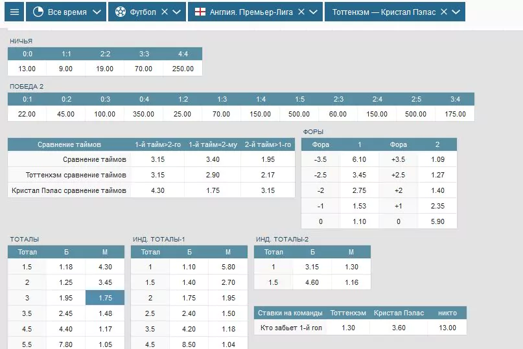Viewport: 523px width, 349px height.
Task: Select Инд. Тоталы-1 total 3.5 over 4.20
Action: [x=189, y=329]
